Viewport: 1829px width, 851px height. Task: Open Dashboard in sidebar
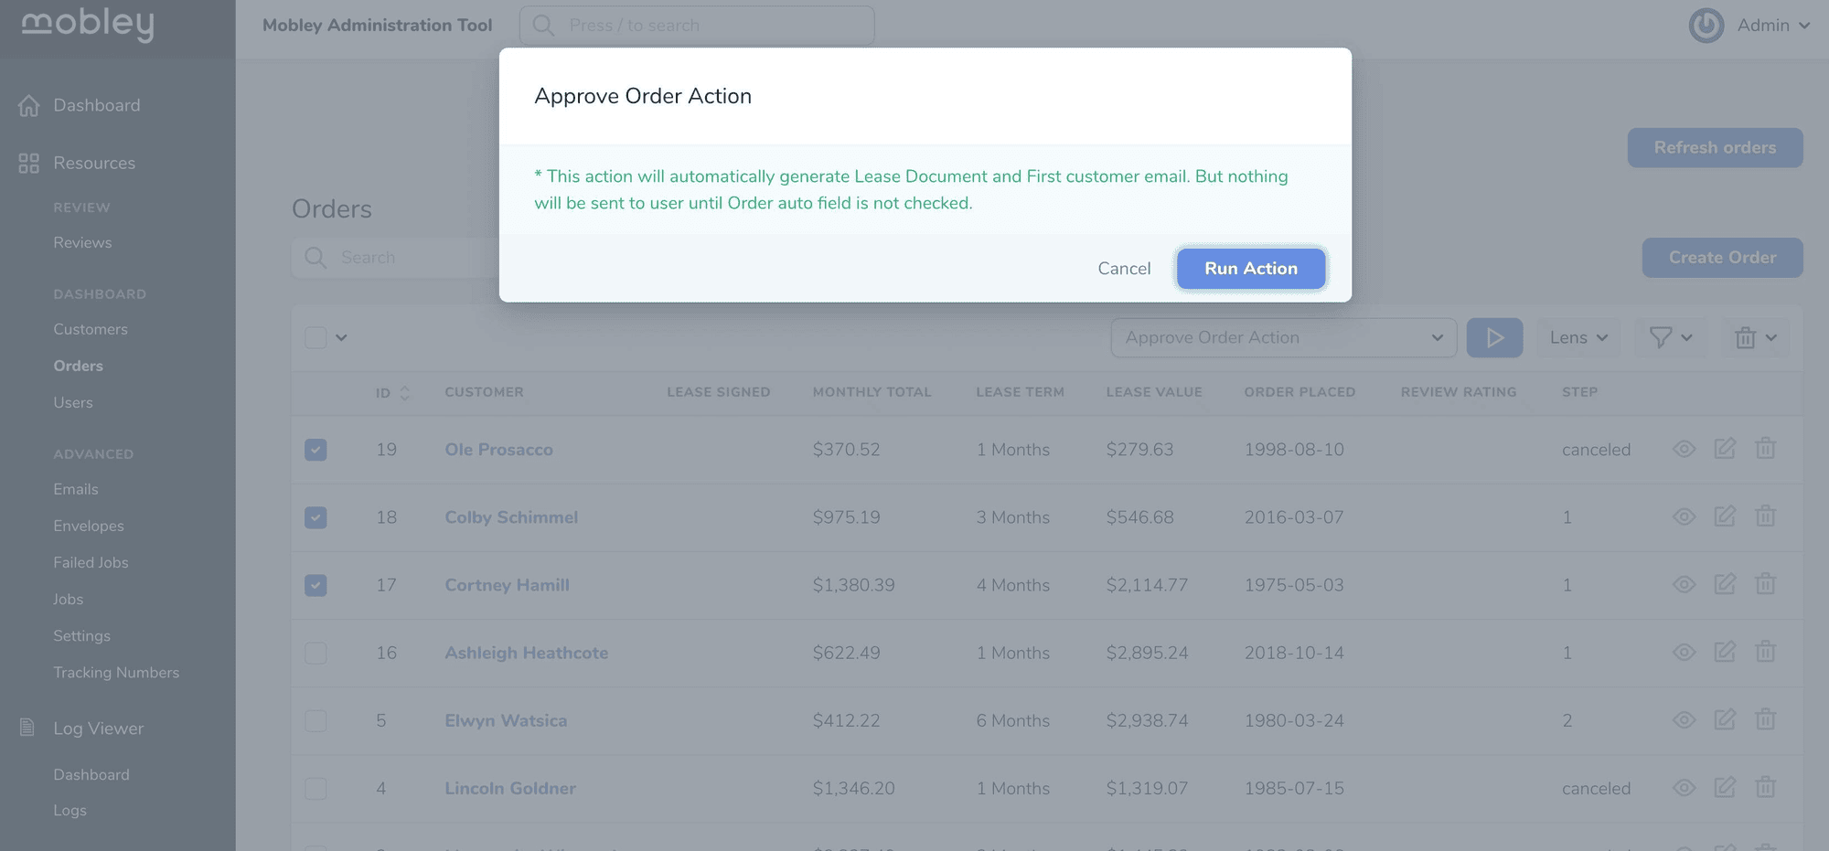[96, 105]
